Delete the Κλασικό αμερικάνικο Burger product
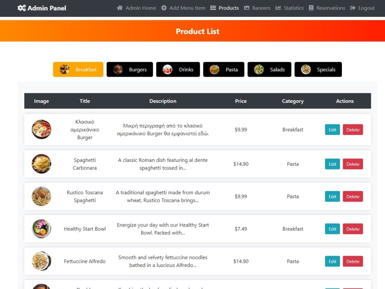The height and width of the screenshot is (289, 385). click(x=353, y=129)
